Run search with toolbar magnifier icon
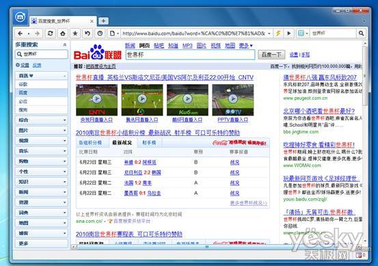Viewport: 378px width, 266px height. 361,34
